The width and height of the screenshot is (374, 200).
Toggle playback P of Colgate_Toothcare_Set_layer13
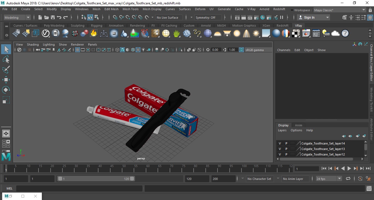[x=286, y=149]
